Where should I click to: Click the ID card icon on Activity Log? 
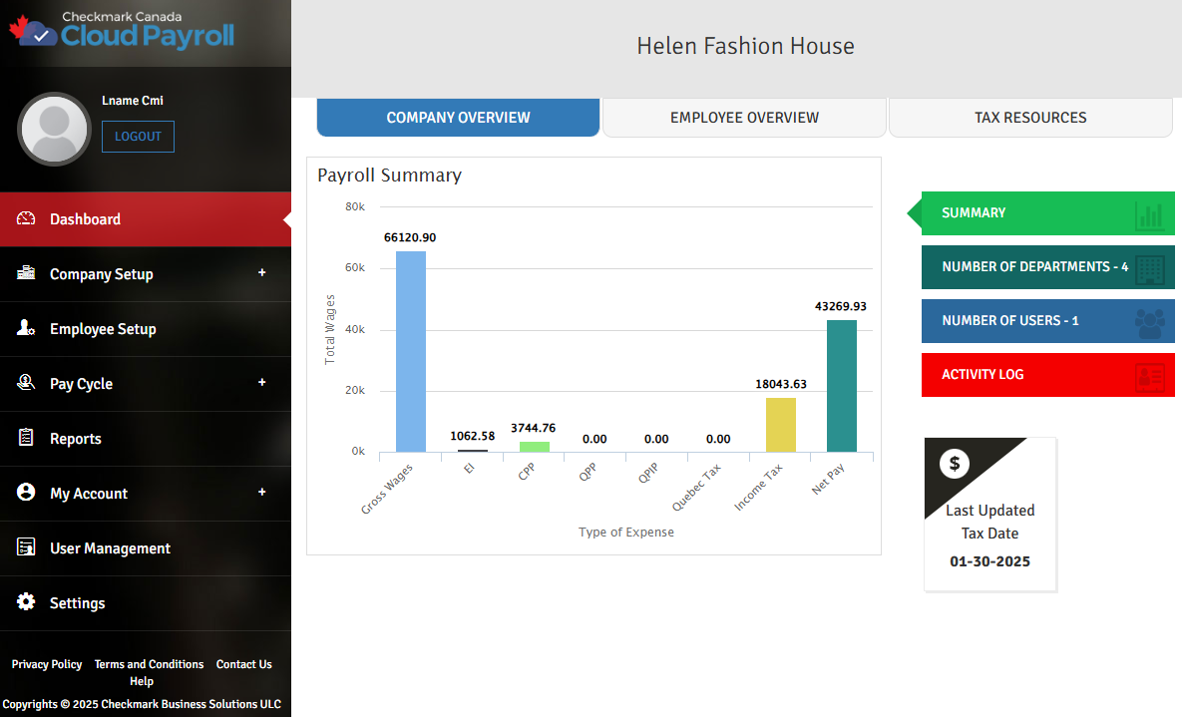point(1149,376)
